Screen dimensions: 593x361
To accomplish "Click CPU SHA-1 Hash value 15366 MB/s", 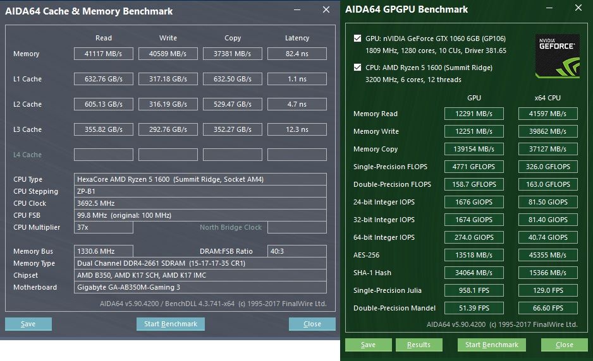I will point(547,273).
